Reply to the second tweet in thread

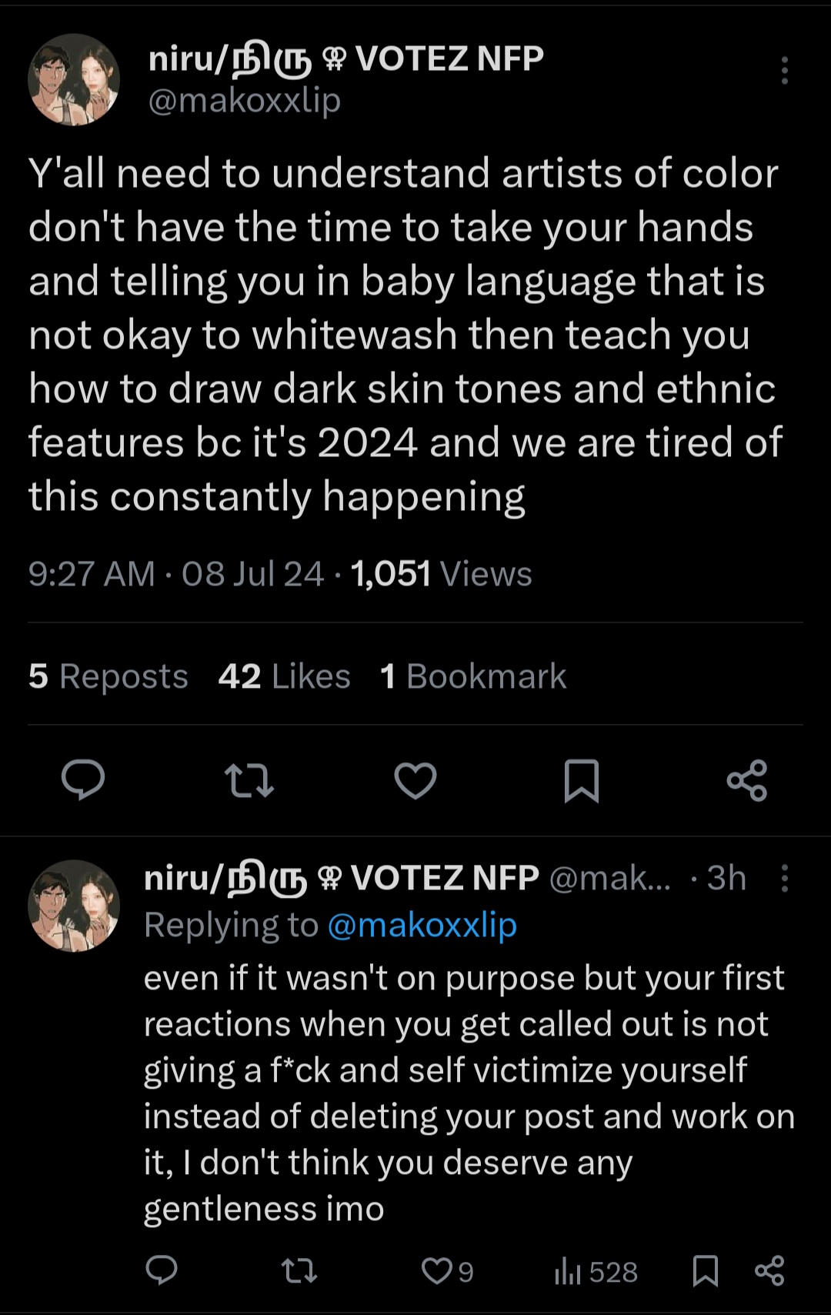click(x=162, y=1270)
